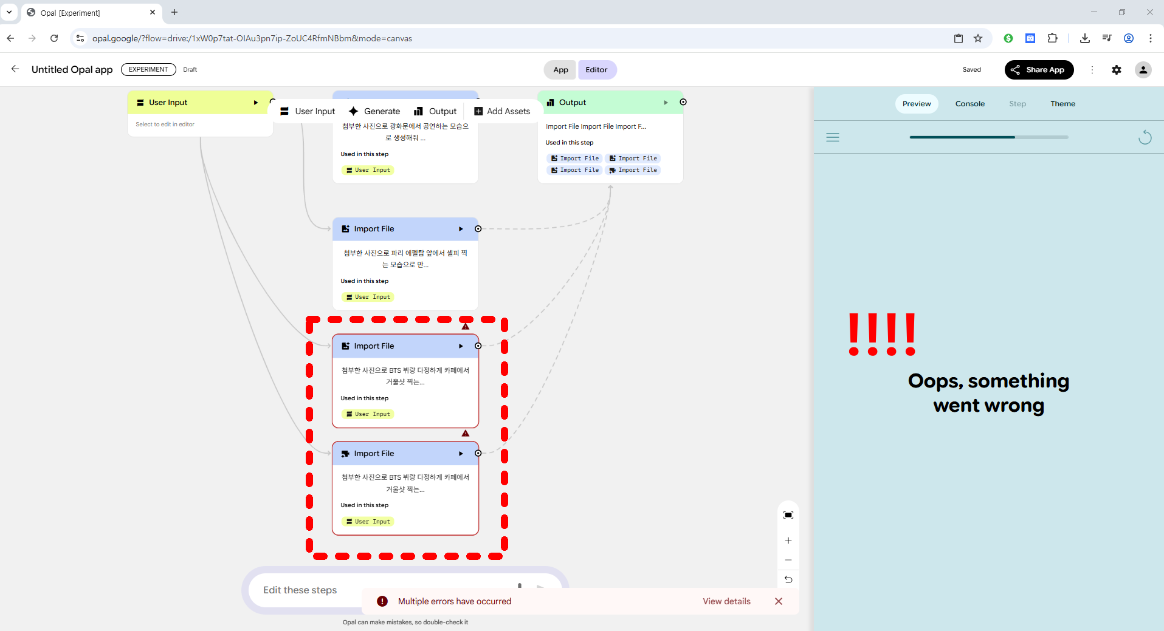Click the preview progress bar
This screenshot has width=1164, height=631.
[x=989, y=137]
